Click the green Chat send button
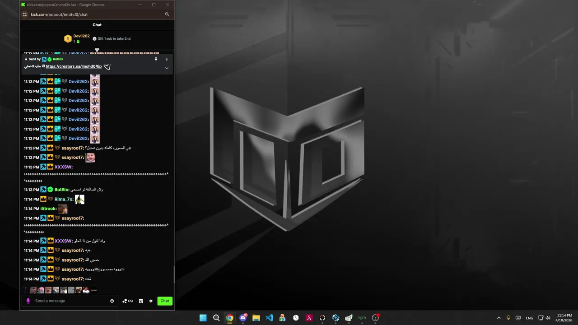 pyautogui.click(x=165, y=301)
